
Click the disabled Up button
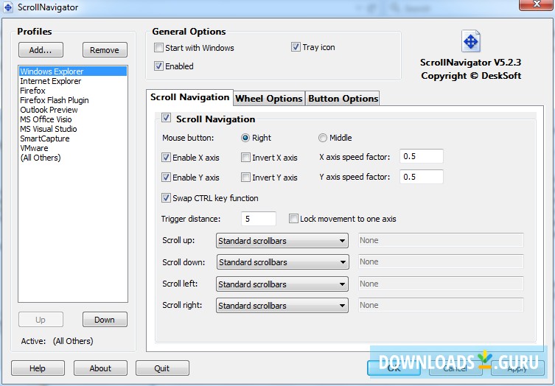point(41,320)
